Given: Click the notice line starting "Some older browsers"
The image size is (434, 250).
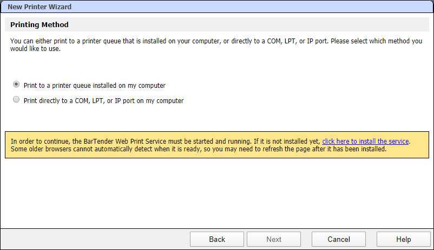Looking at the screenshot, I should point(199,149).
